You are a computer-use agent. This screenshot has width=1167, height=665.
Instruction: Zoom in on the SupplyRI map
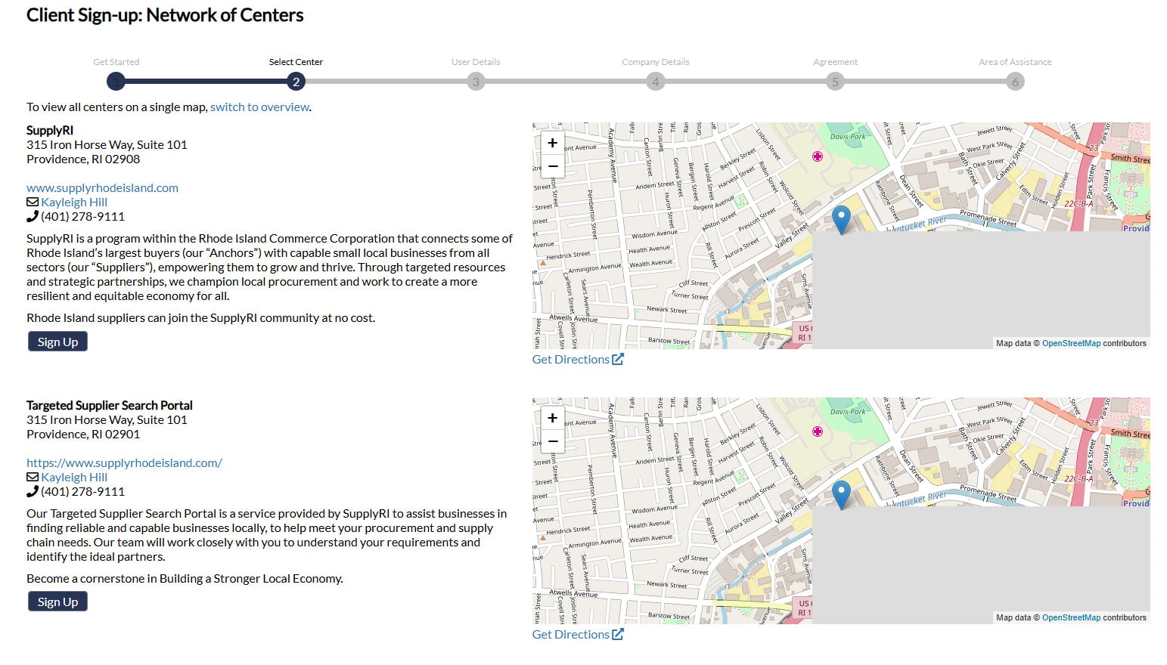[552, 143]
